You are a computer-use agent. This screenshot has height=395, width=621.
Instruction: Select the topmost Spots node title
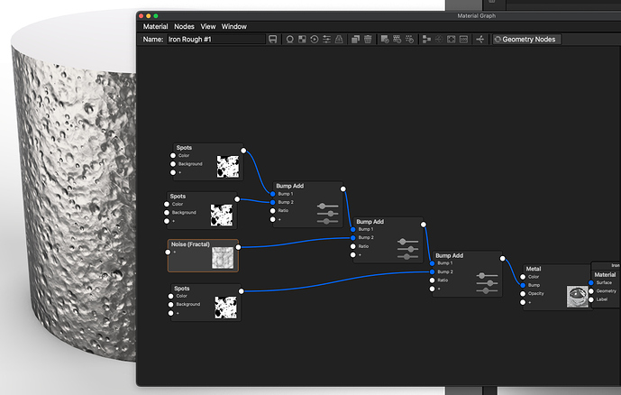click(184, 147)
